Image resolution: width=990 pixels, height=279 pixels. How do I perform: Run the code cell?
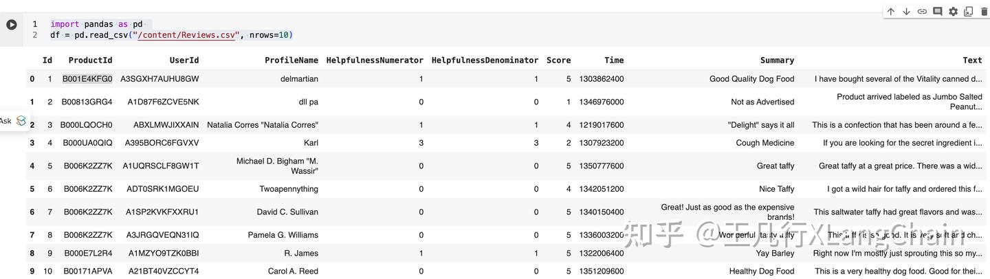point(12,25)
